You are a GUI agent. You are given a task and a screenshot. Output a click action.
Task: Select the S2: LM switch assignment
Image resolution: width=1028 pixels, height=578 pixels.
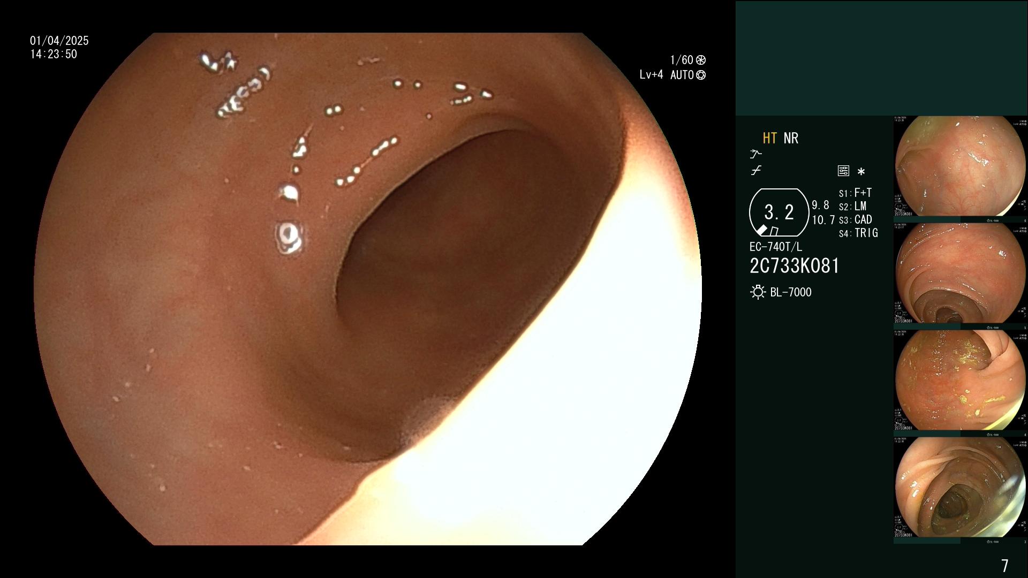click(853, 206)
